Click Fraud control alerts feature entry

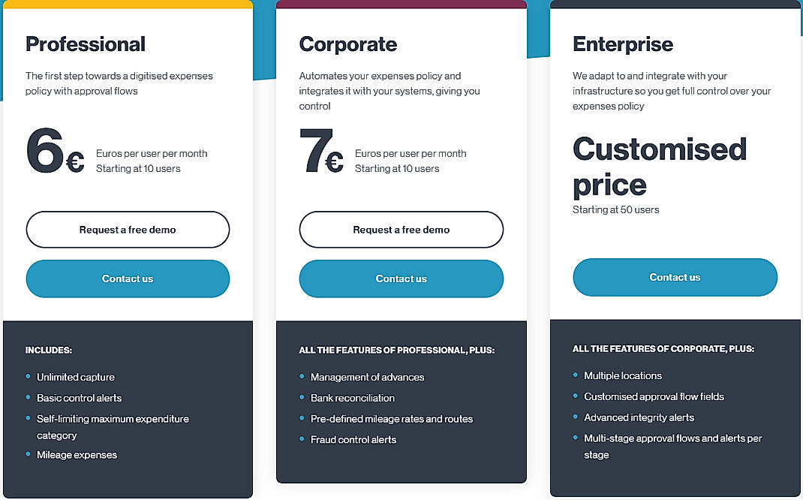pyautogui.click(x=353, y=439)
